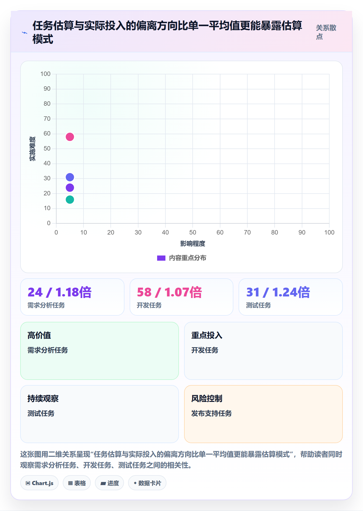Select the 风险控制 quadrant card
363x511 pixels.
click(x=263, y=414)
